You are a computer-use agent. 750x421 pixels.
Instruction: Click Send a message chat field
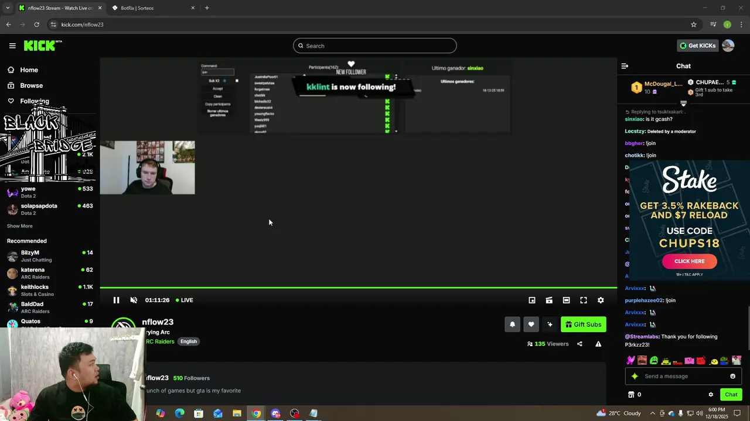click(683, 376)
